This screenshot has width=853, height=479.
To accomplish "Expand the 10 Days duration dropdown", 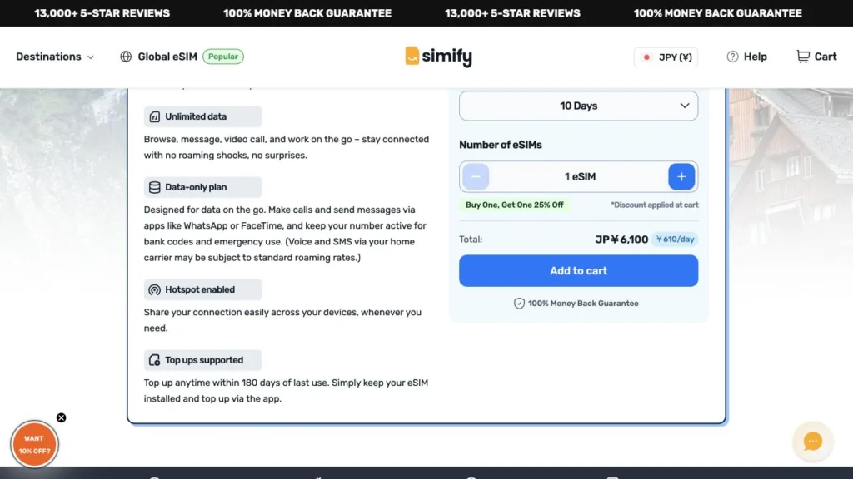I will point(578,106).
